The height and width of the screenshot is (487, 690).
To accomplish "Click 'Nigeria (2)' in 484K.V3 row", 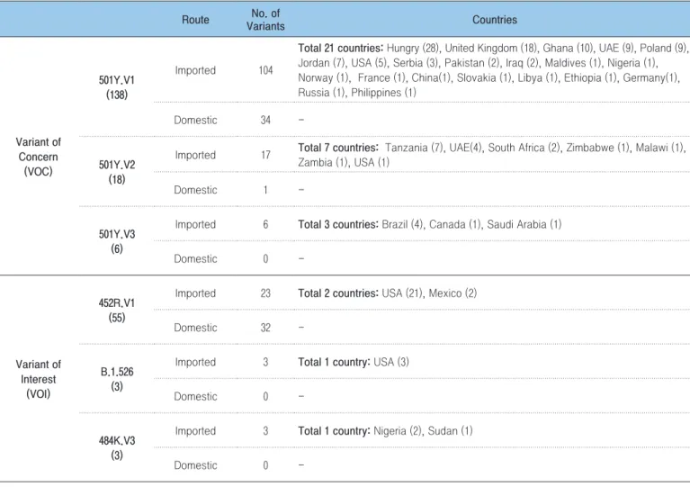I will pyautogui.click(x=398, y=431).
